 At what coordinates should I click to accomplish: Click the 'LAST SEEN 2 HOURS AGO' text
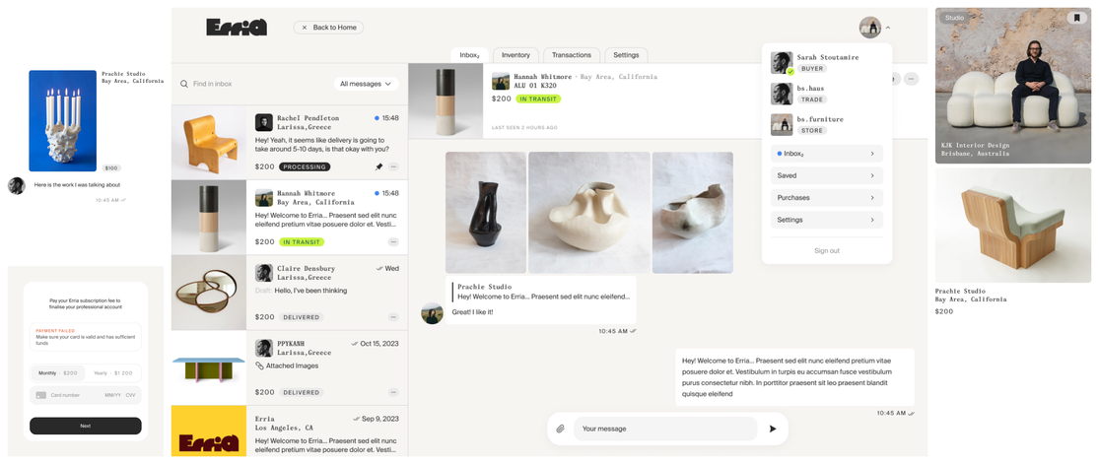point(525,127)
